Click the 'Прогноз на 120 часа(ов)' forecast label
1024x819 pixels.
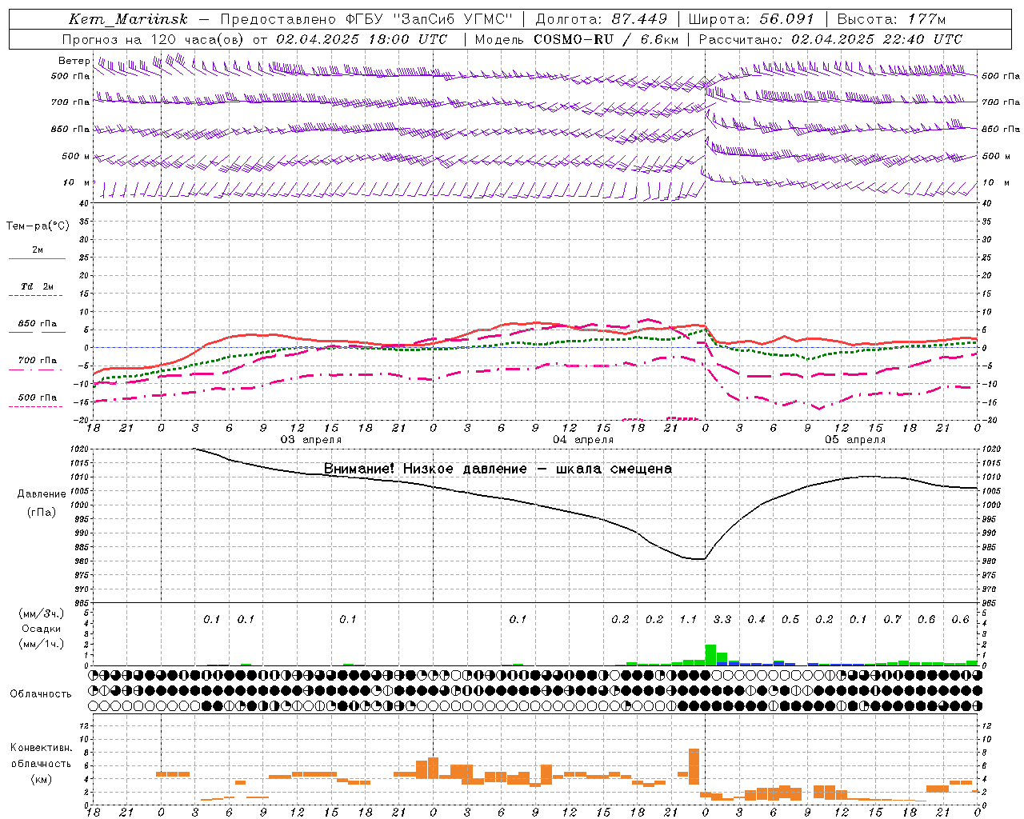point(154,39)
